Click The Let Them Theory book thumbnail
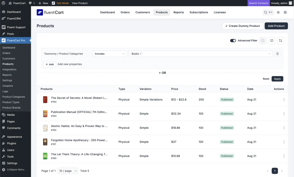The height and width of the screenshot is (177, 294). [45, 156]
